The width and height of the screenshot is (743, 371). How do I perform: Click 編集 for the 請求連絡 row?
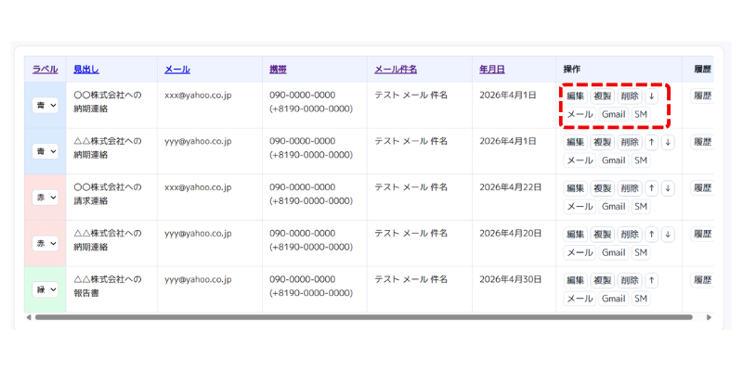tap(575, 188)
